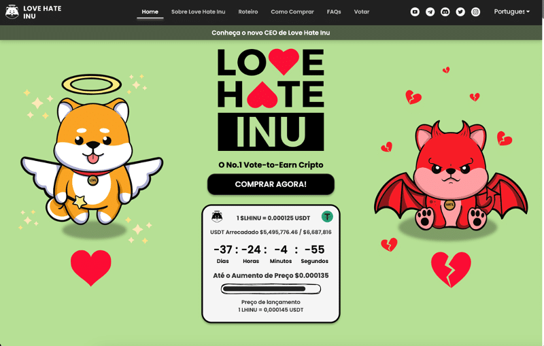Open the Discord social link icon
Viewport: 544px width, 346px height.
445,12
